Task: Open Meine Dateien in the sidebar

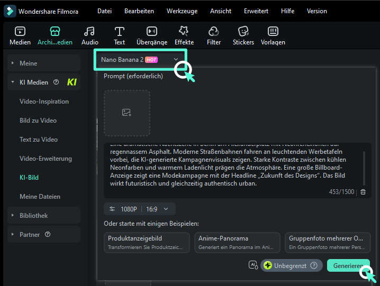Action: pos(40,197)
